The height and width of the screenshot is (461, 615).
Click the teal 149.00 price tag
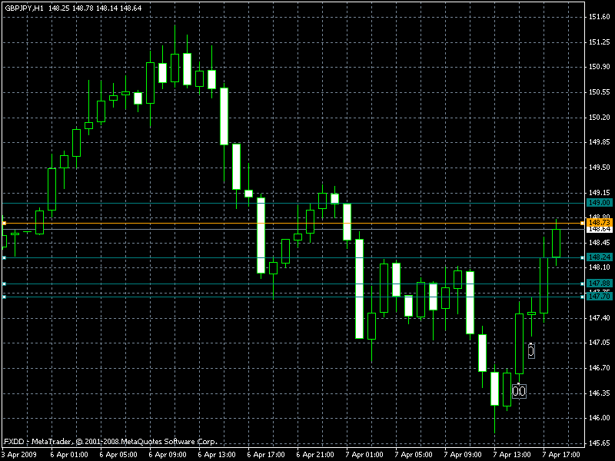[600, 203]
